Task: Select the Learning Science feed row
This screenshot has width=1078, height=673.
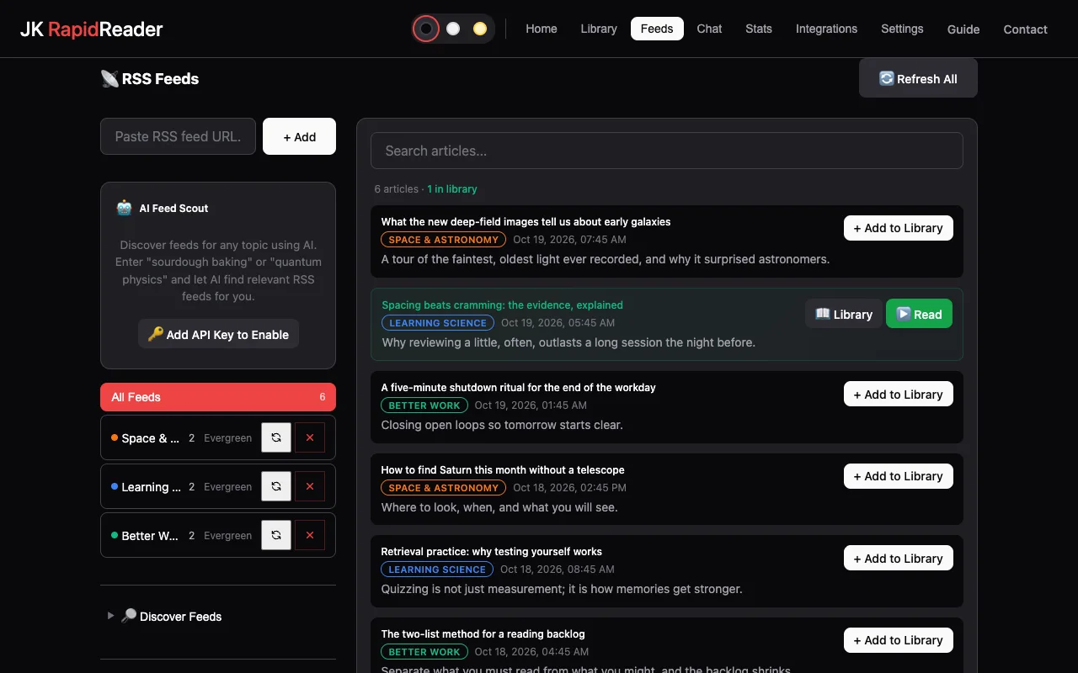Action: (218, 486)
